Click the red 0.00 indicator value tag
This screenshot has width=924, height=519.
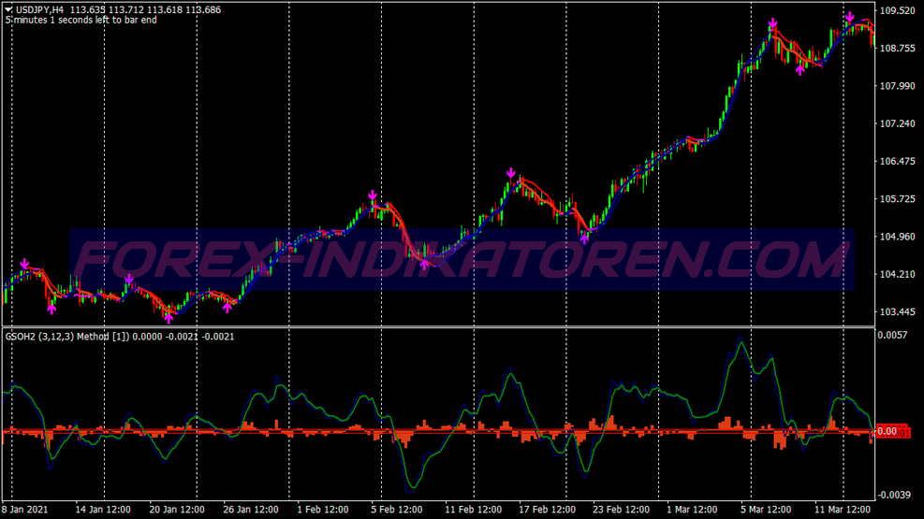coord(894,431)
